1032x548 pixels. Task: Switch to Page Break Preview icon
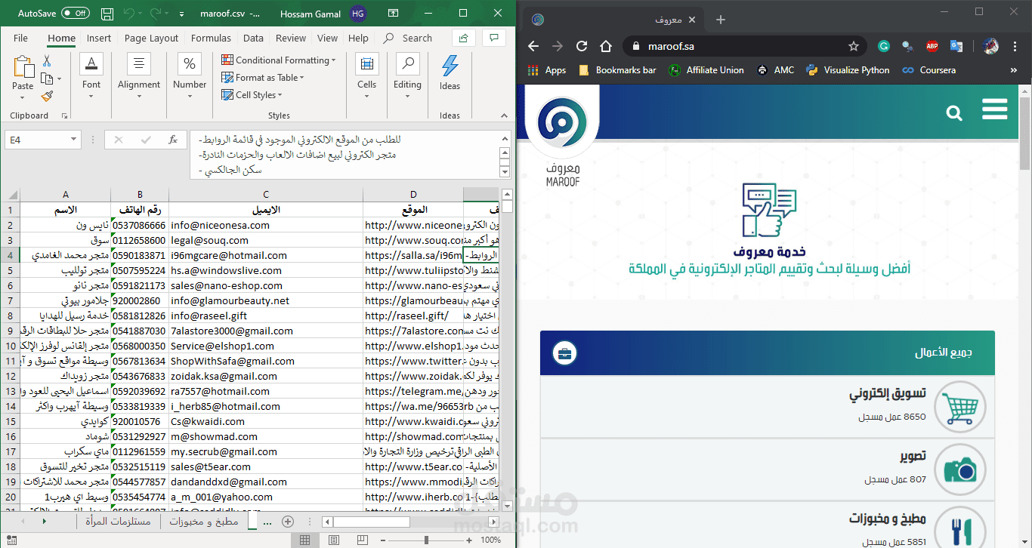362,540
